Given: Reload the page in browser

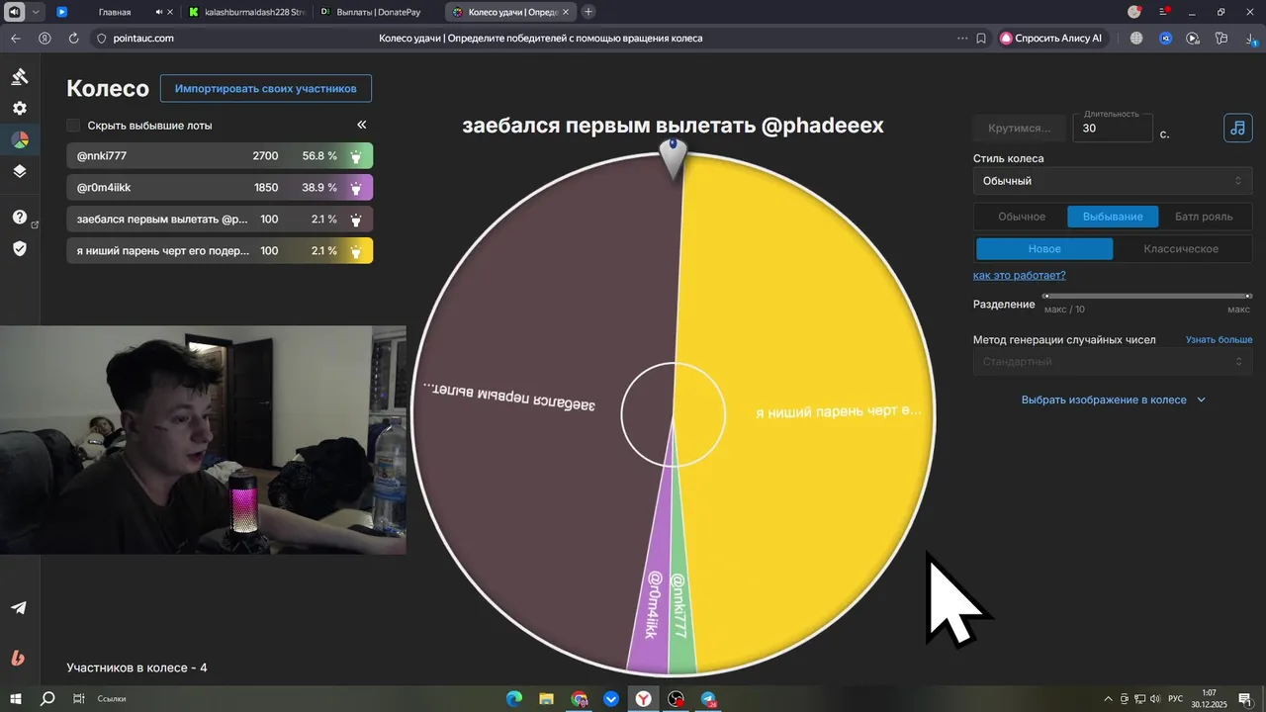Looking at the screenshot, I should [x=73, y=38].
